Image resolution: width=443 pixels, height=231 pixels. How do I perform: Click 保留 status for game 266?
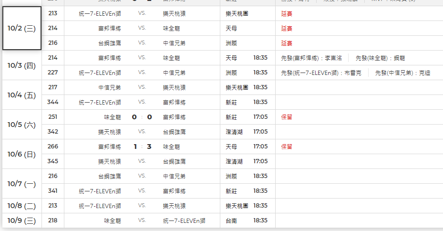[x=287, y=147]
